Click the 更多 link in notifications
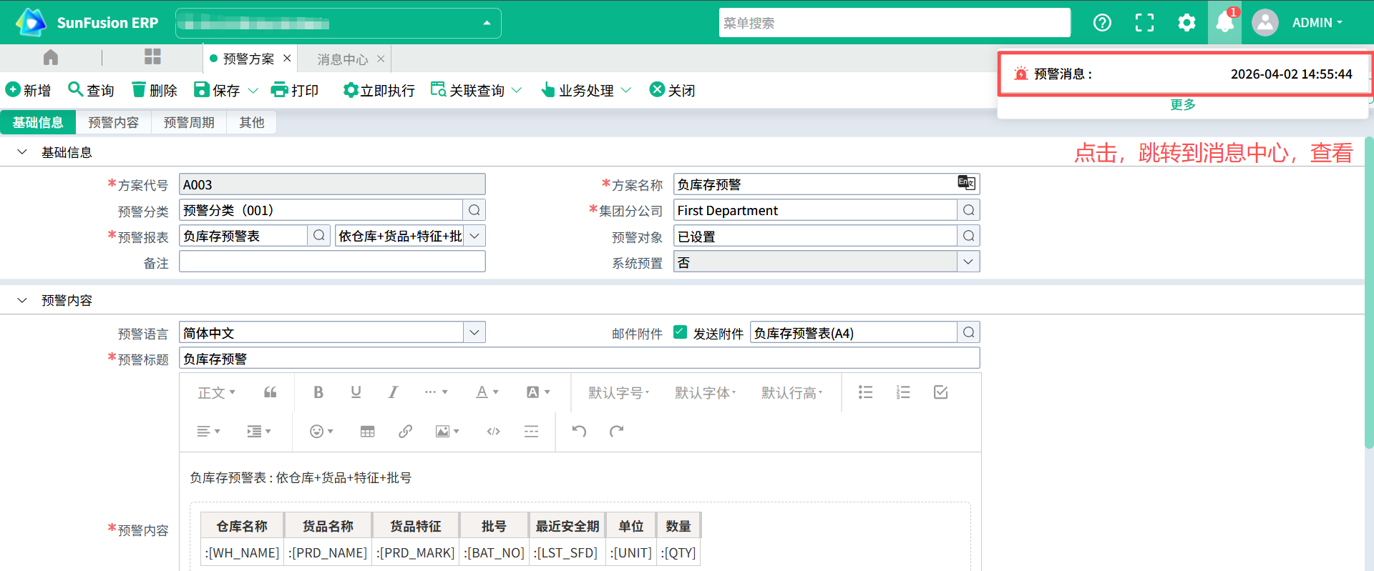 (x=1182, y=105)
